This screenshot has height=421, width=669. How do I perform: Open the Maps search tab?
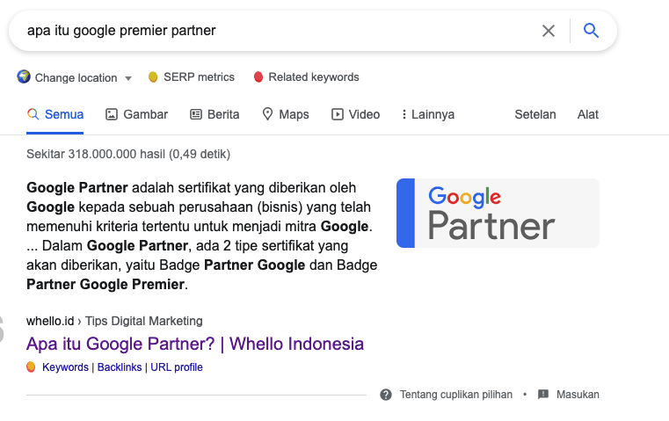tap(286, 114)
